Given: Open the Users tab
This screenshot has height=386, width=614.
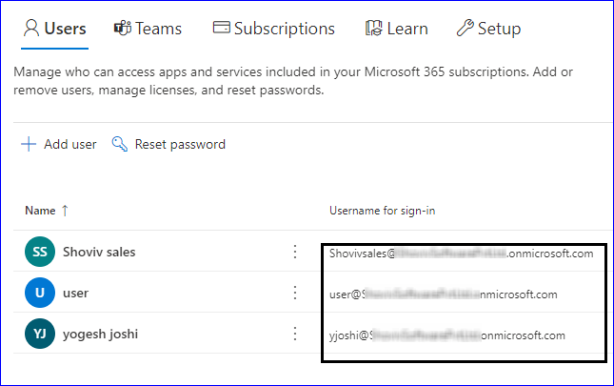Looking at the screenshot, I should click(x=55, y=29).
